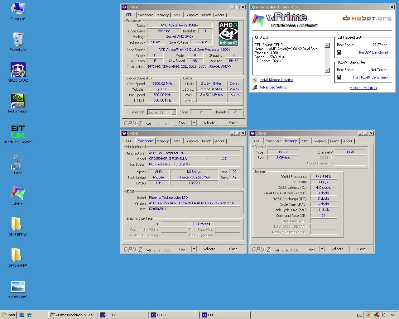
Task: Click Run 32M Benchmark link
Action: pos(373,52)
